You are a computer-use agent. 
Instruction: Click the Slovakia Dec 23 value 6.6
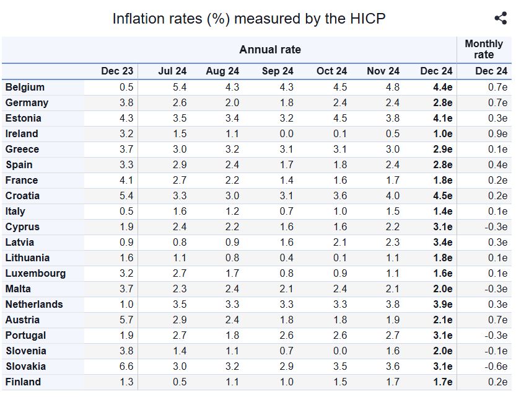(x=126, y=367)
